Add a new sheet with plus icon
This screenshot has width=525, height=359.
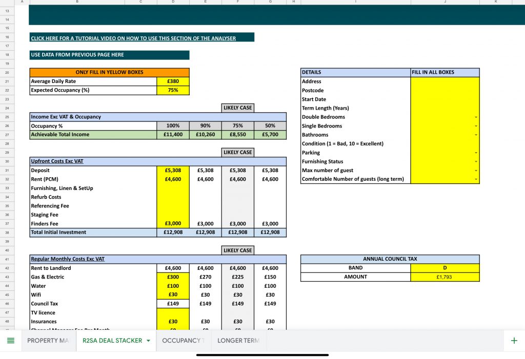514,341
